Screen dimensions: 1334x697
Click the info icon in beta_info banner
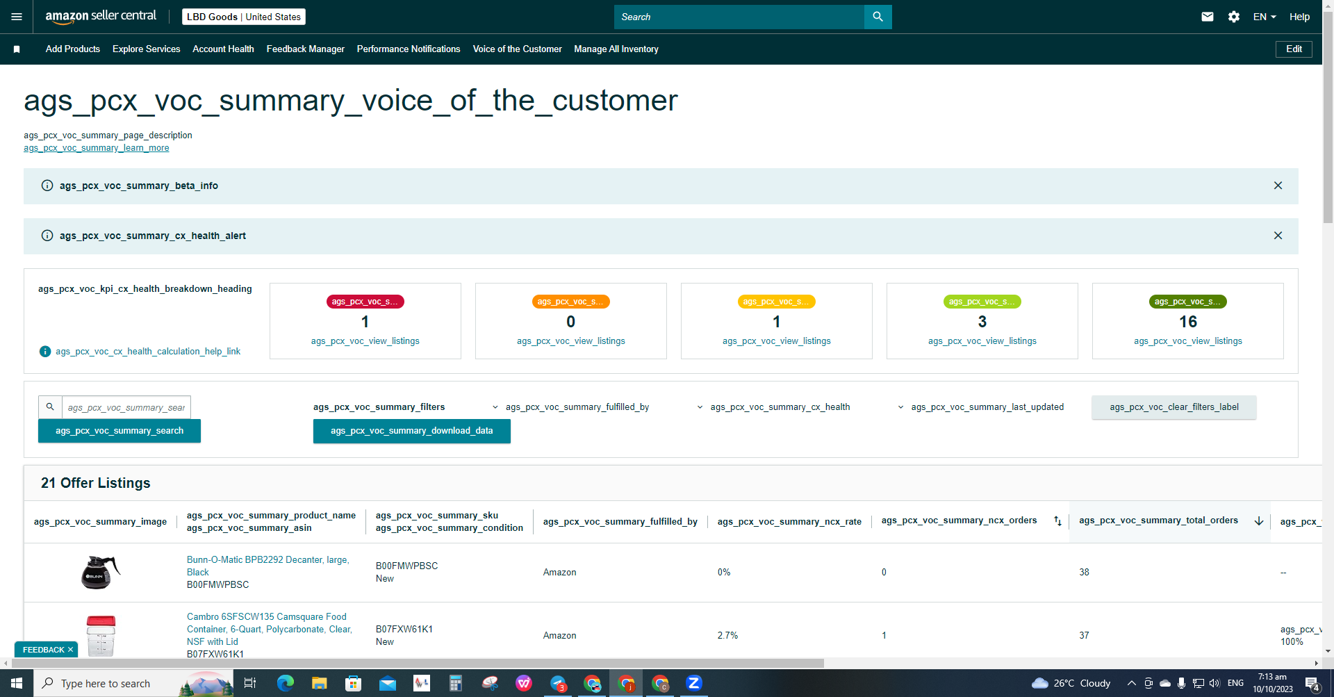tap(47, 186)
